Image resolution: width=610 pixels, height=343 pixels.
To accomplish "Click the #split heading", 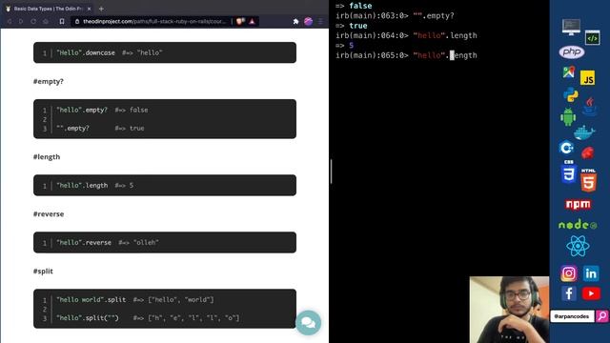I will click(x=43, y=271).
